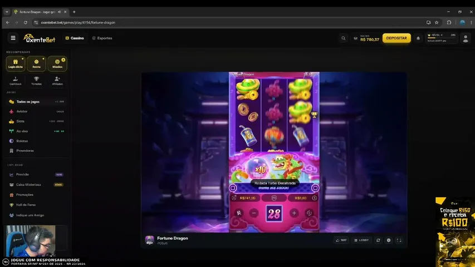
Task: Click the game bet amount R$3,60
Action: (x=302, y=198)
